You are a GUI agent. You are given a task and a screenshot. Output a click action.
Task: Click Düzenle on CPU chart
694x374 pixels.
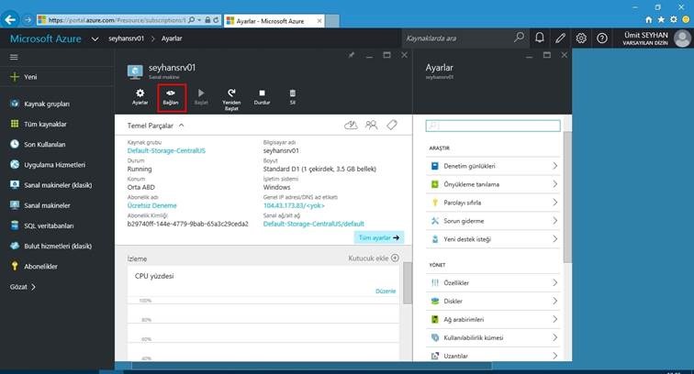coord(386,291)
